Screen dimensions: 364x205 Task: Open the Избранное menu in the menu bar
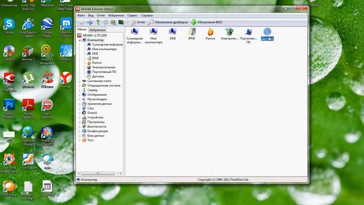tap(116, 15)
